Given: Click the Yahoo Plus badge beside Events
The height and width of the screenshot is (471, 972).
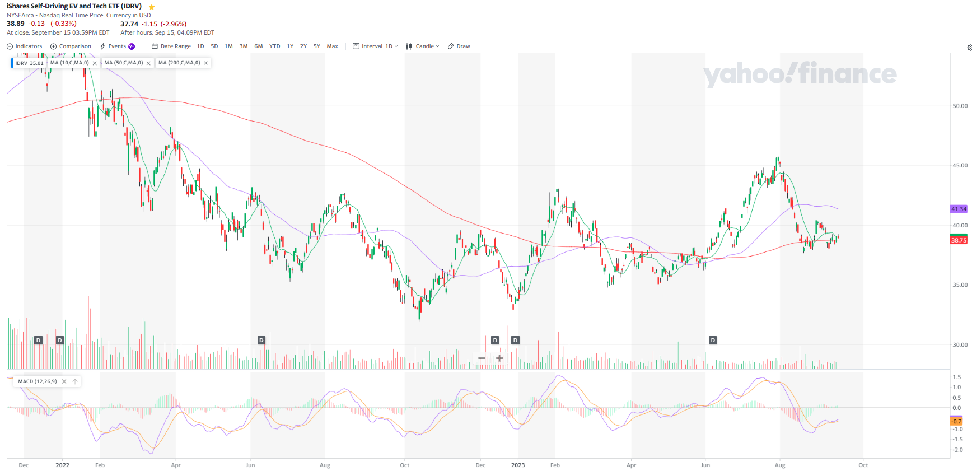Looking at the screenshot, I should coord(132,46).
